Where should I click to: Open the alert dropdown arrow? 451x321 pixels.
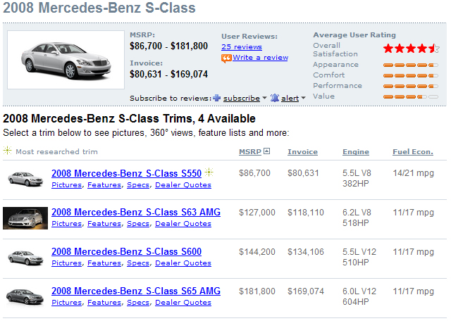[x=303, y=99]
